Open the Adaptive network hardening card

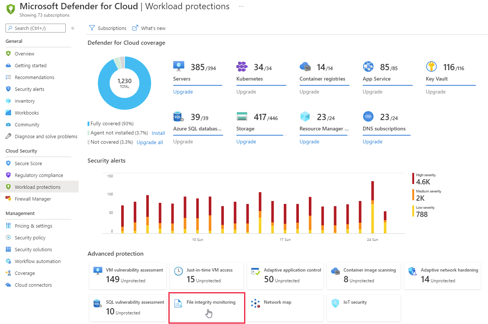point(443,276)
